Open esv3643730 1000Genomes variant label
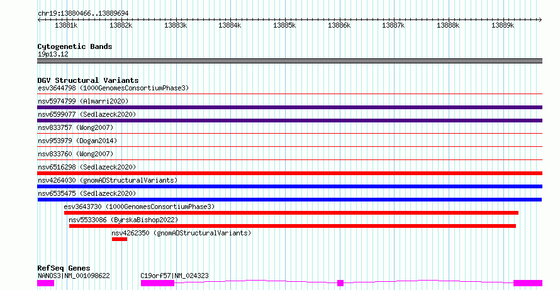The height and width of the screenshot is (290, 560). [139, 207]
